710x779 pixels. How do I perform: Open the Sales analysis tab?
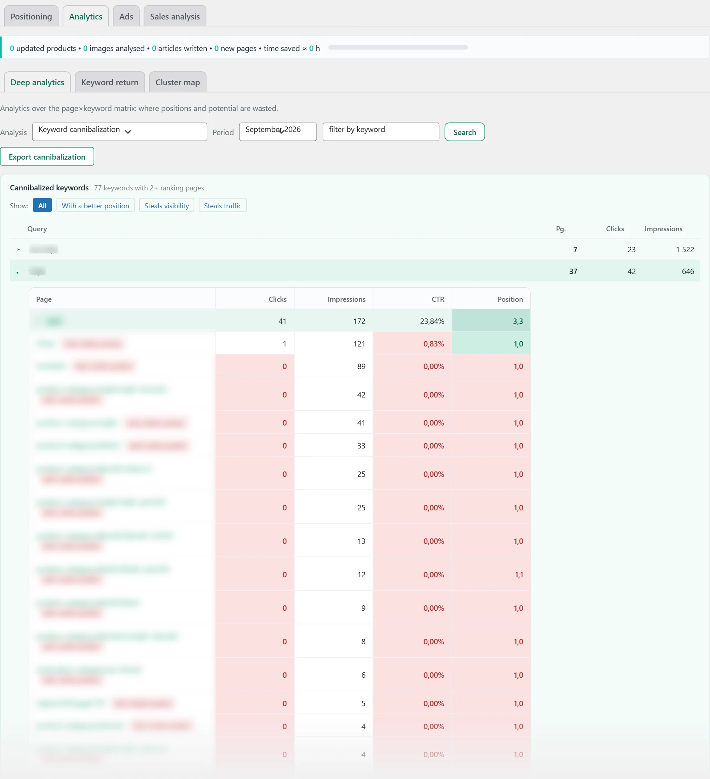(175, 16)
